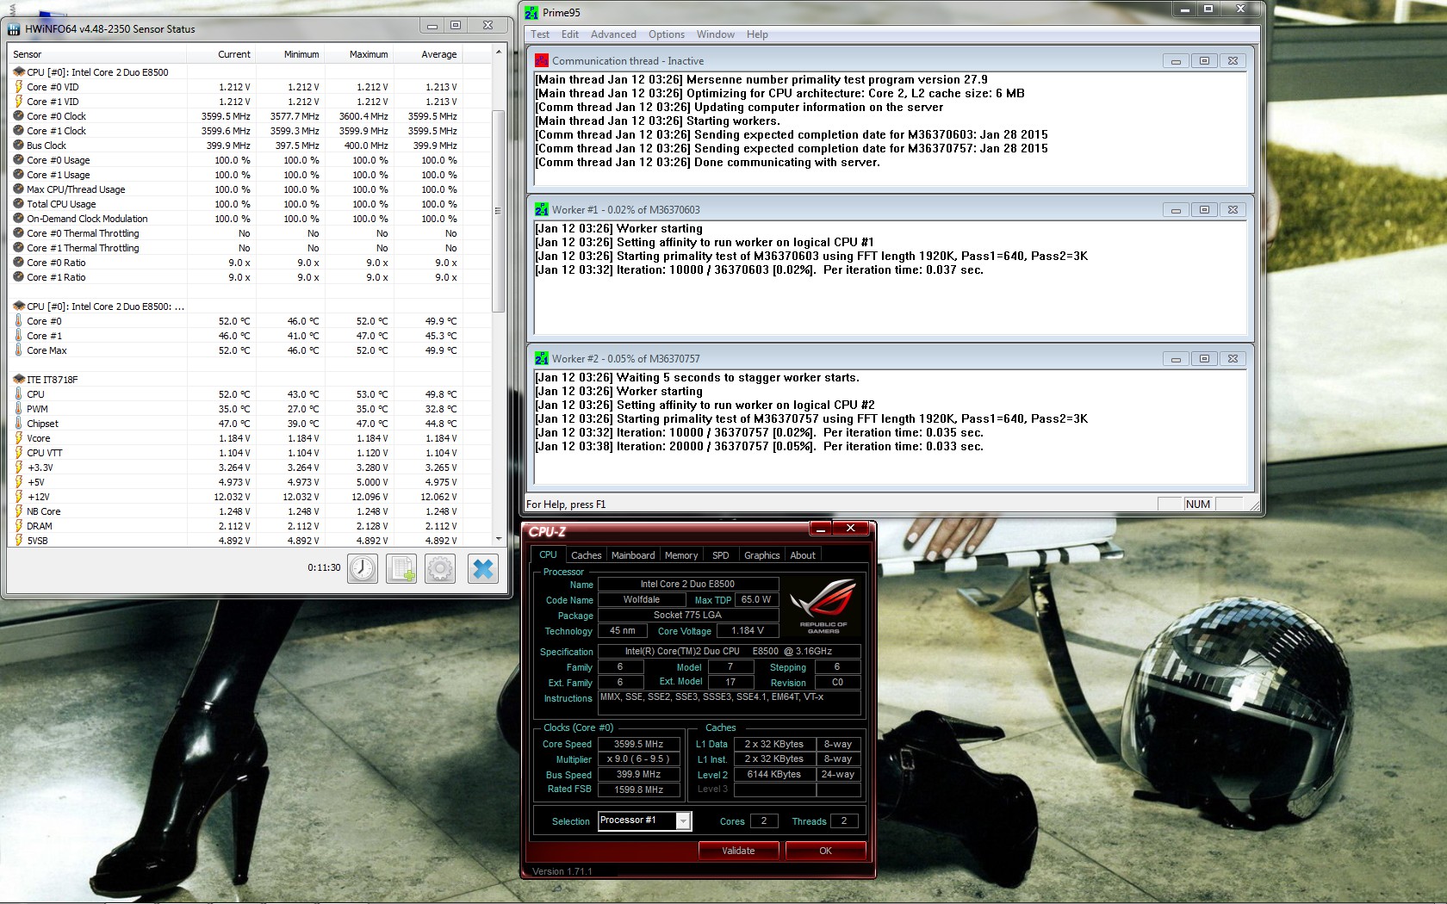Viewport: 1447px width, 904px height.
Task: Open the Help menu in Prime95
Action: (757, 34)
